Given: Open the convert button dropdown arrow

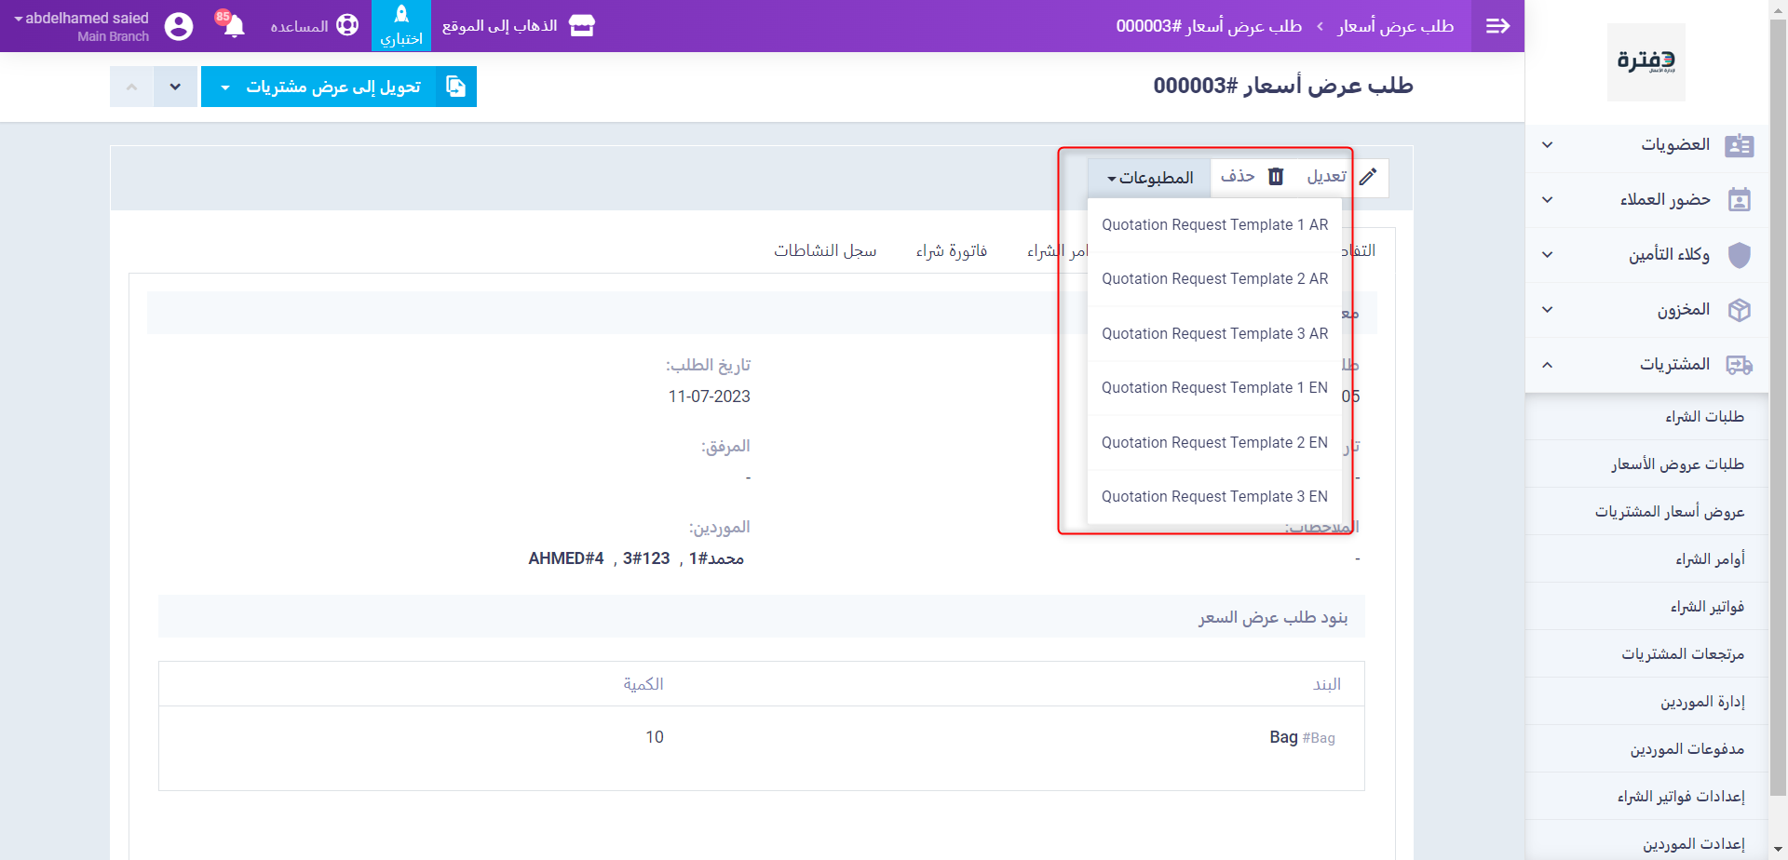Looking at the screenshot, I should 224,87.
